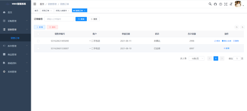Check the row SO1628601338007 checkbox

point(38,49)
